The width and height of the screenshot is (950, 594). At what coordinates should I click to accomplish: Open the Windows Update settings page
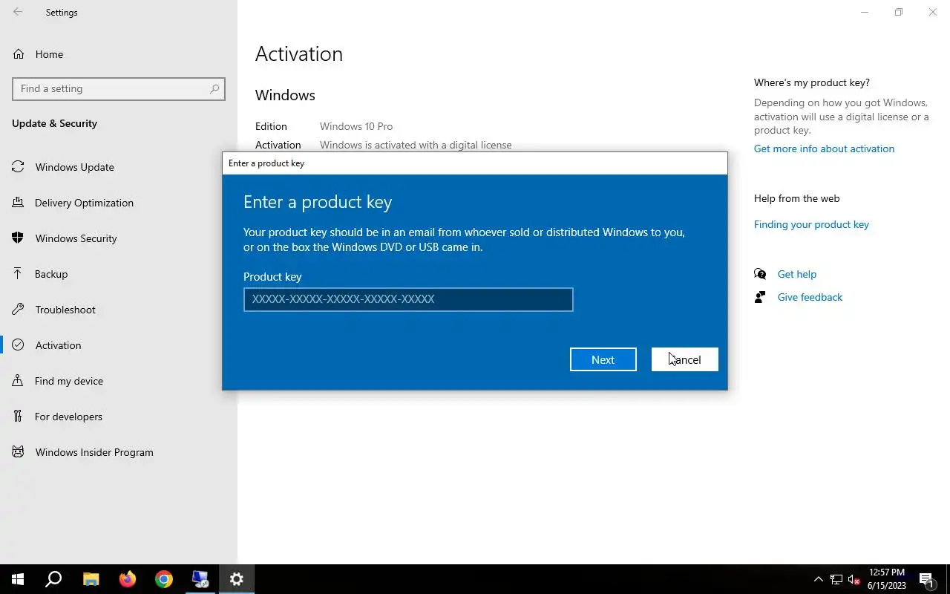point(119,167)
